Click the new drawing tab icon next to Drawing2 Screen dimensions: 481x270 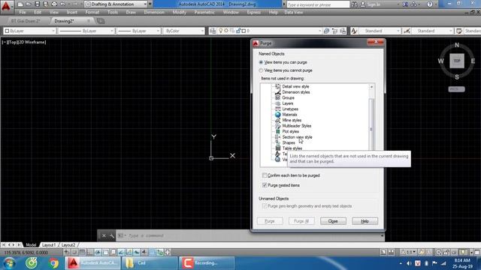[x=101, y=21]
